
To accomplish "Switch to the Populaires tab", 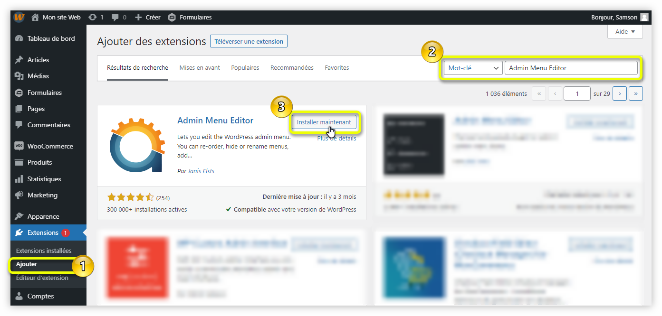I will point(245,67).
